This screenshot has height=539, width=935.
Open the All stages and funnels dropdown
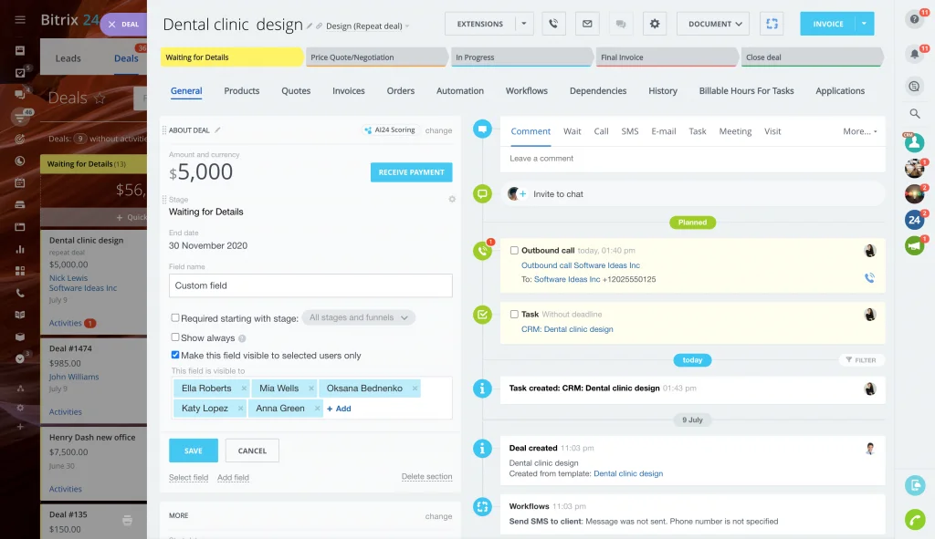358,318
